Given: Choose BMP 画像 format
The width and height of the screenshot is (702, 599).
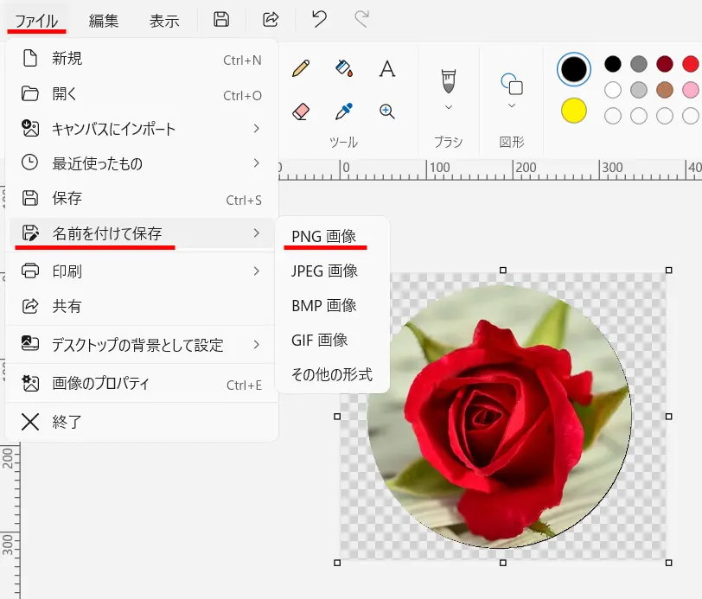Looking at the screenshot, I should pyautogui.click(x=332, y=305).
